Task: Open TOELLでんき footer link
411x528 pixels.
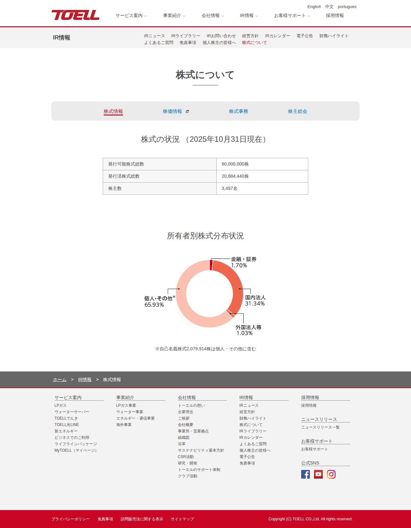Action: [x=66, y=418]
